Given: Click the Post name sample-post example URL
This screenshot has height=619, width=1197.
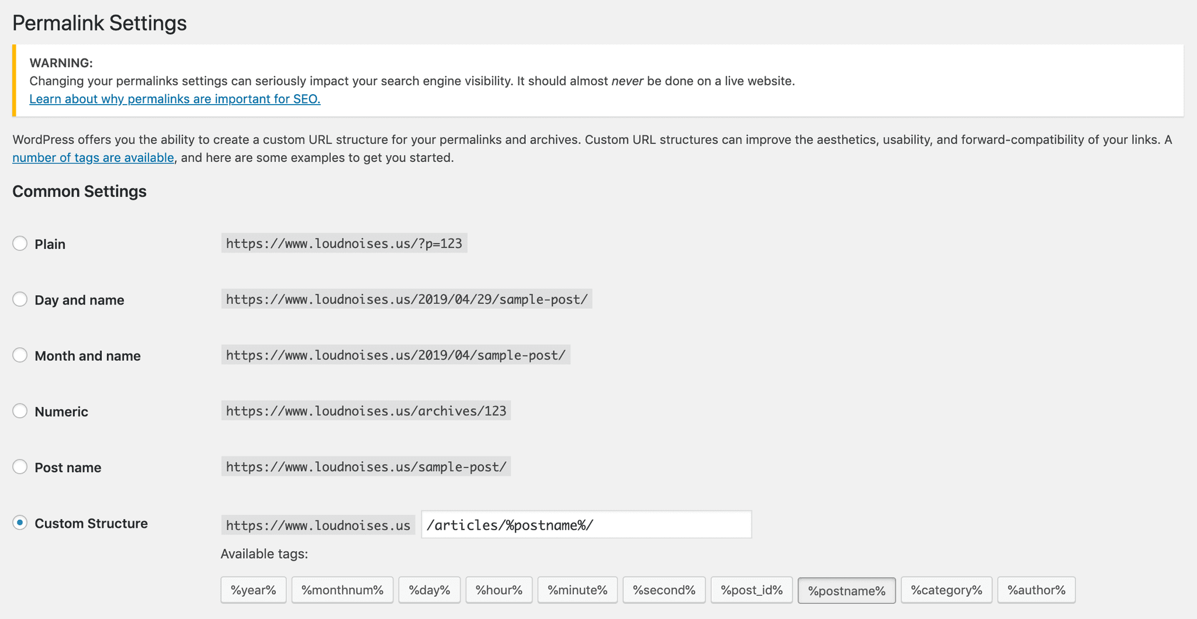Looking at the screenshot, I should [x=366, y=466].
